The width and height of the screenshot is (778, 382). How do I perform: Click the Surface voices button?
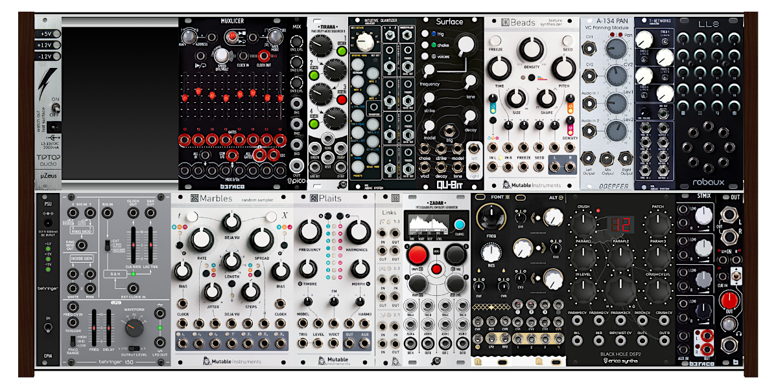[425, 56]
